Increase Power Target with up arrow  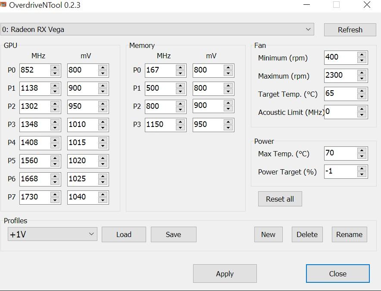point(362,169)
